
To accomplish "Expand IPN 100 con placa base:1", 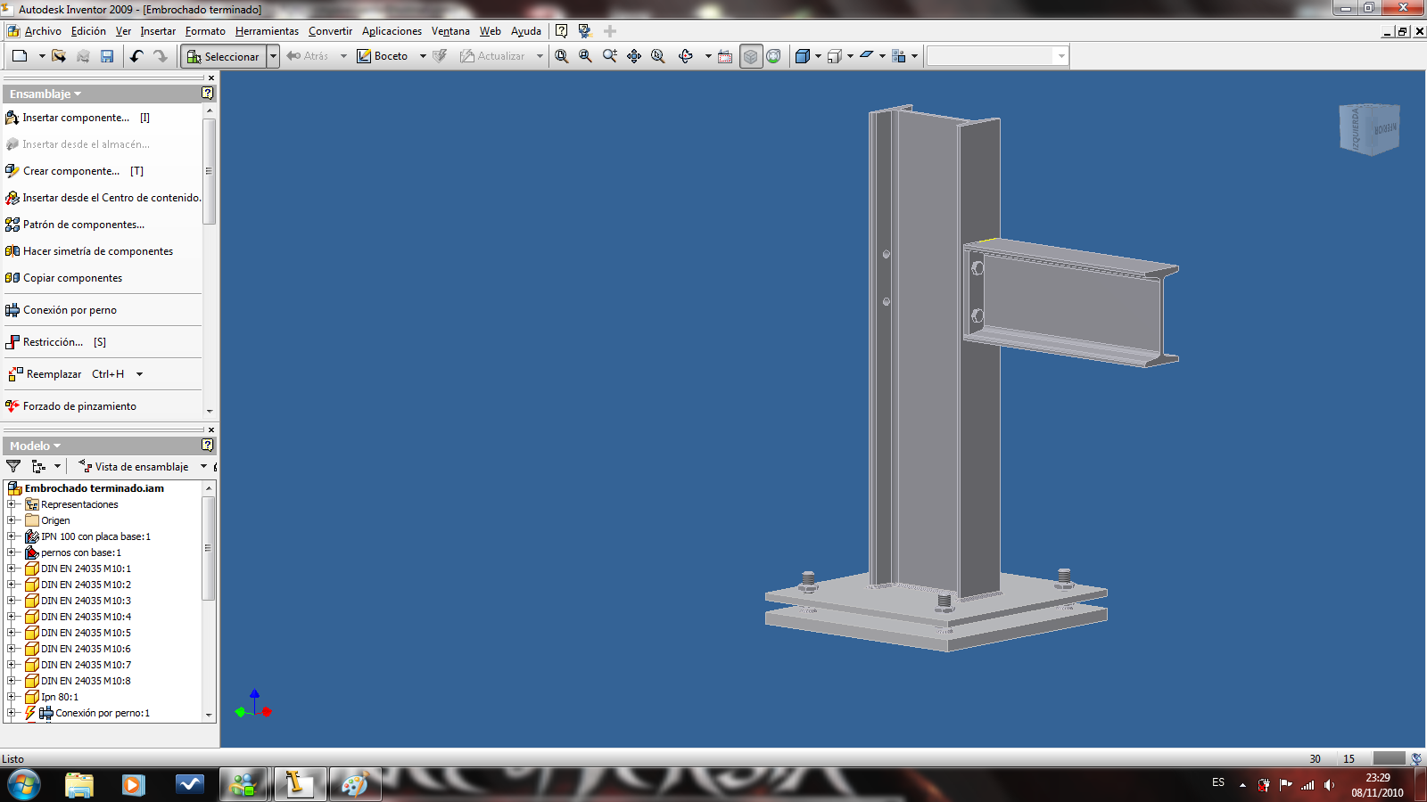I will coord(12,536).
